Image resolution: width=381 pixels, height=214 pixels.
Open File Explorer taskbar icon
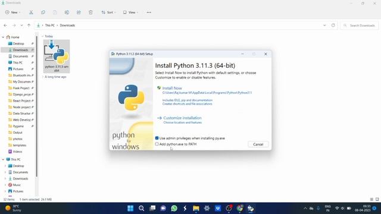(x=196, y=208)
